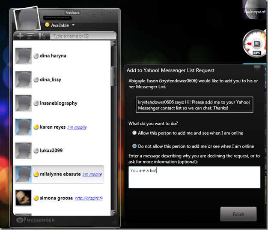Image resolution: width=268 pixels, height=230 pixels.
Task: Click your own profile avatar picture
Action: point(27,18)
